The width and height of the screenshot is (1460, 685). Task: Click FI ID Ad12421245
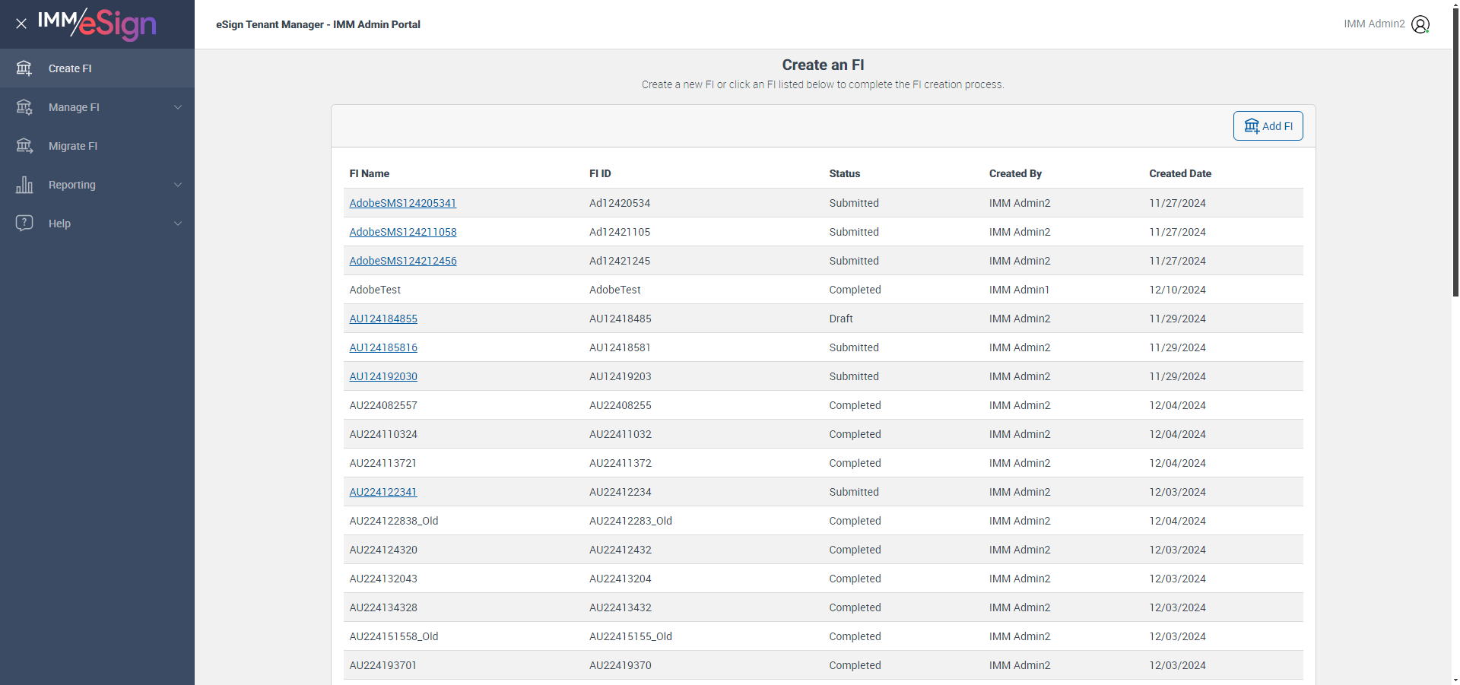click(x=620, y=261)
